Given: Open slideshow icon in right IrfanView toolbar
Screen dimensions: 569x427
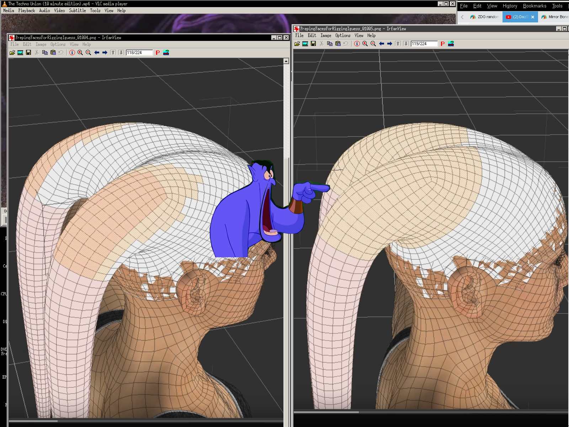Looking at the screenshot, I should click(x=305, y=44).
